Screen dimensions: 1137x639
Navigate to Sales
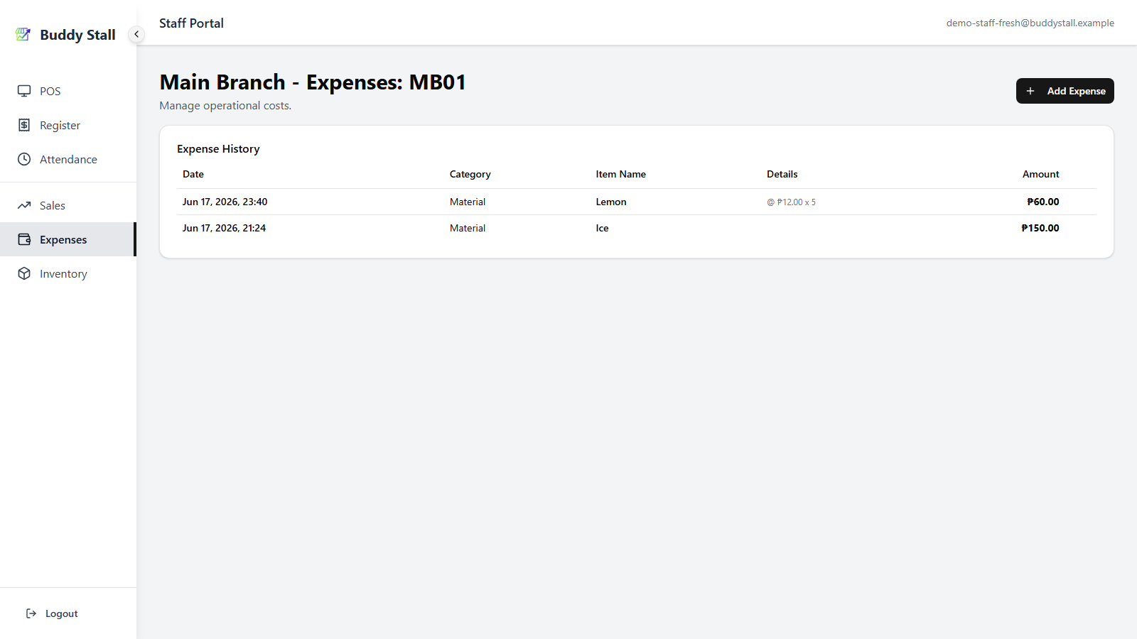tap(68, 205)
